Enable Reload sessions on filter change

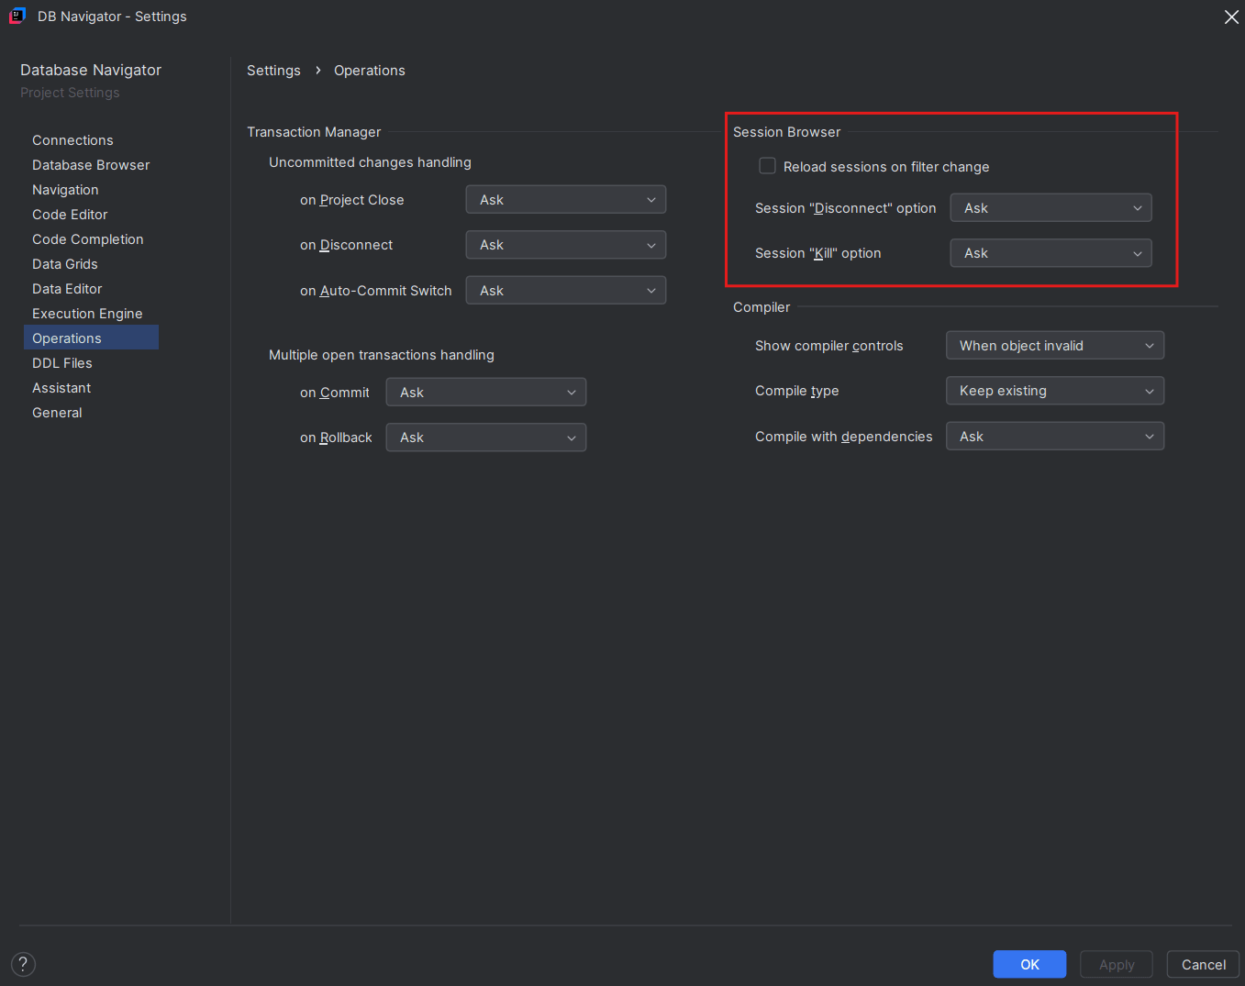(x=767, y=166)
